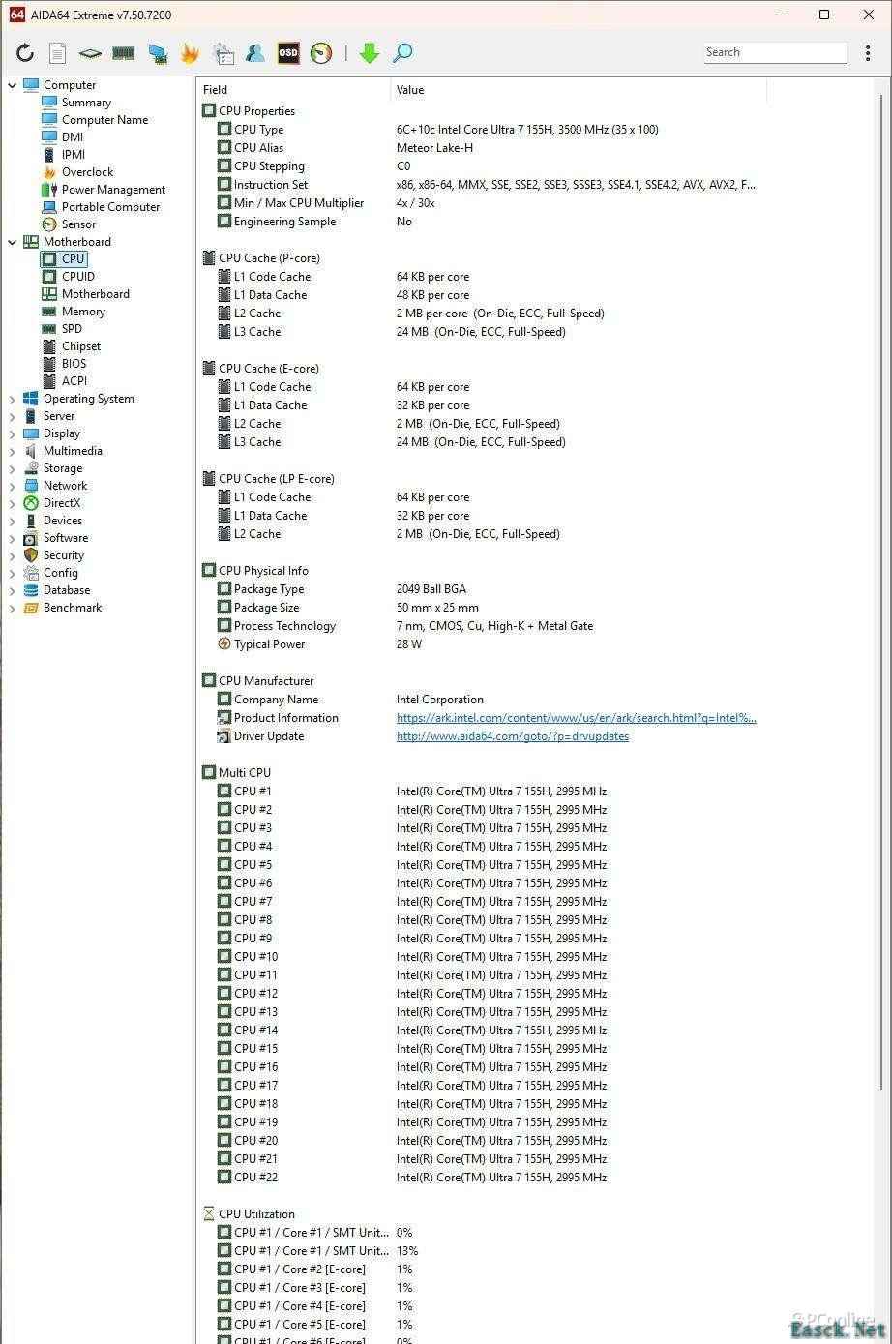This screenshot has height=1344, width=892.
Task: Select the Process Technology row
Action: coord(481,626)
